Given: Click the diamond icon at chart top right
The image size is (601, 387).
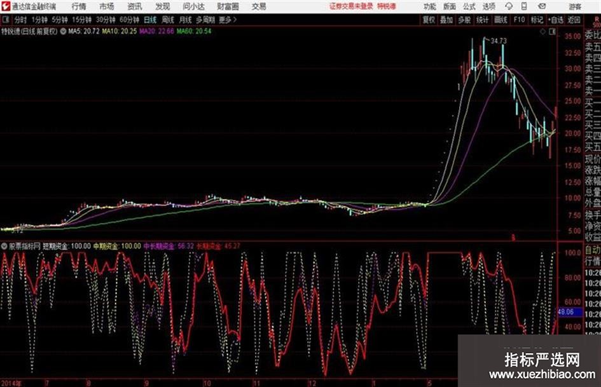Looking at the screenshot, I should click(542, 32).
